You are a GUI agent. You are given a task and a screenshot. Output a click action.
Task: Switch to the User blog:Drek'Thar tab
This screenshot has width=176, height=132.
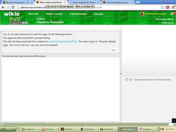84,2
